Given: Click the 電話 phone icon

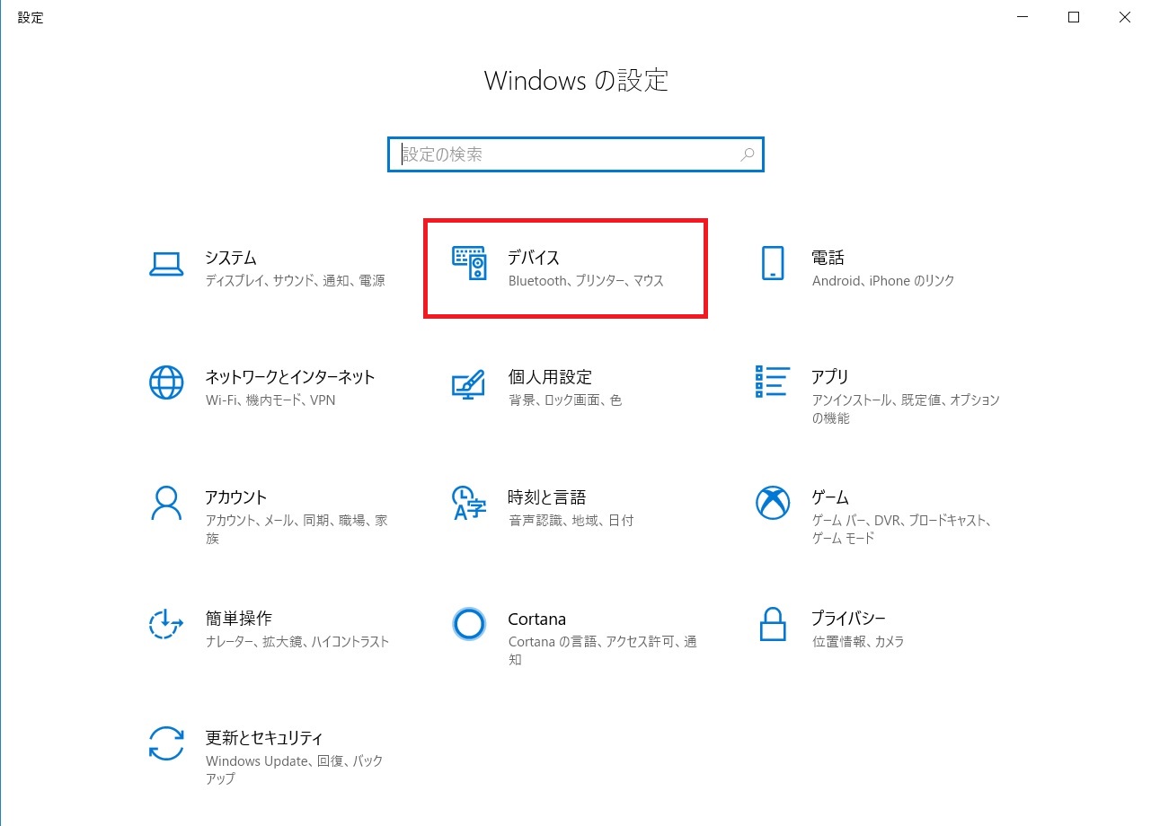Looking at the screenshot, I should click(x=773, y=264).
